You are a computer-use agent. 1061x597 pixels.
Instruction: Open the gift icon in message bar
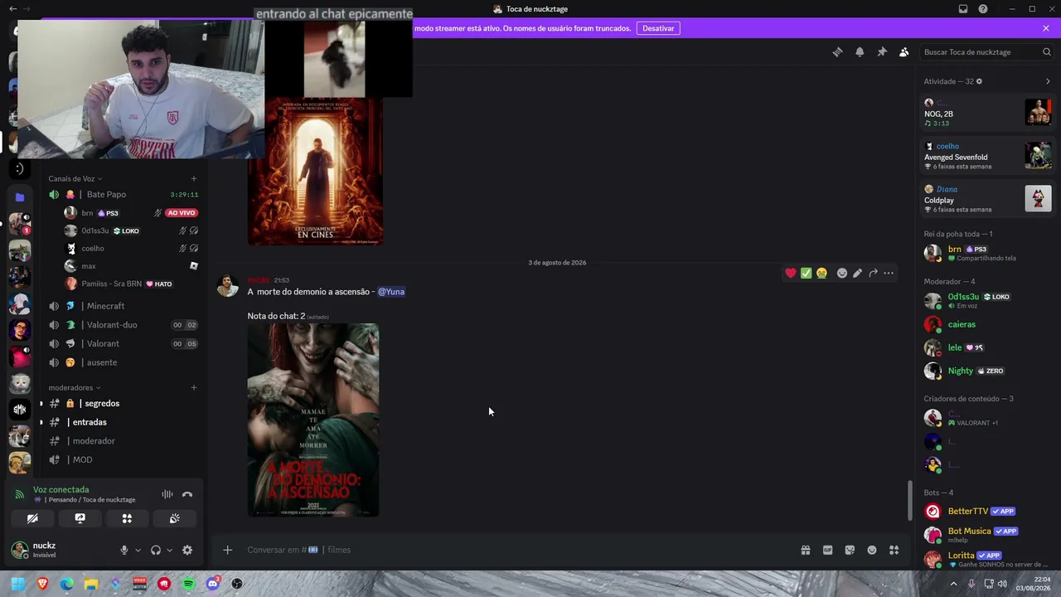click(x=805, y=550)
